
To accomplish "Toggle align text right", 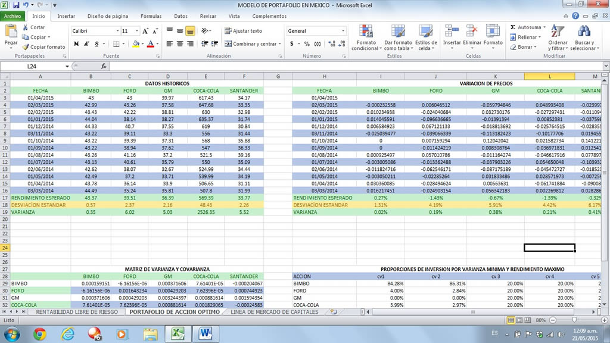I will (x=190, y=44).
